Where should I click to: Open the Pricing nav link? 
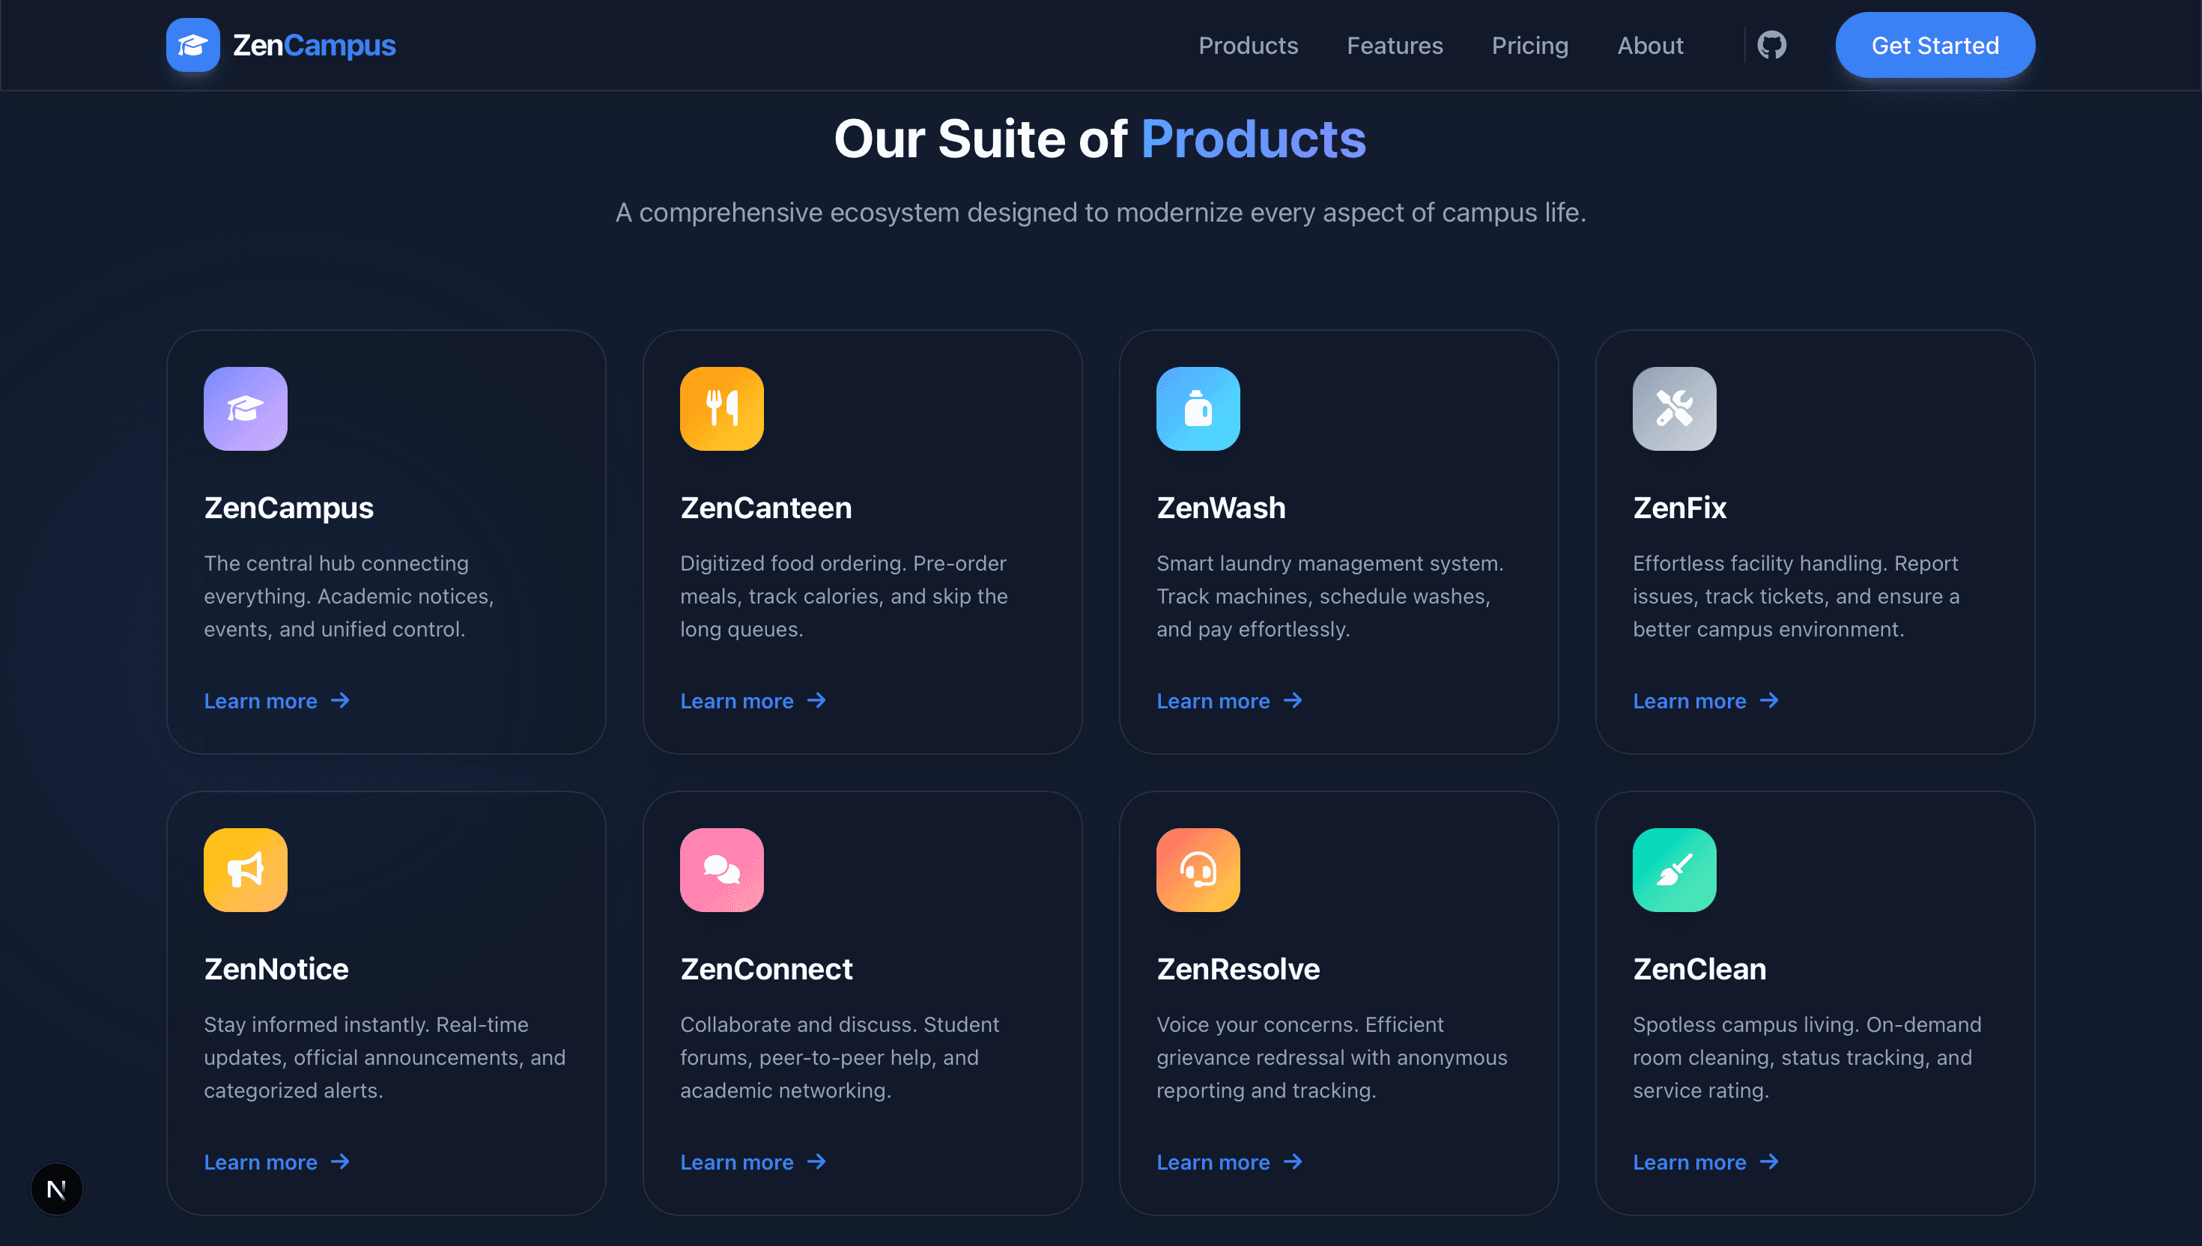[x=1529, y=46]
